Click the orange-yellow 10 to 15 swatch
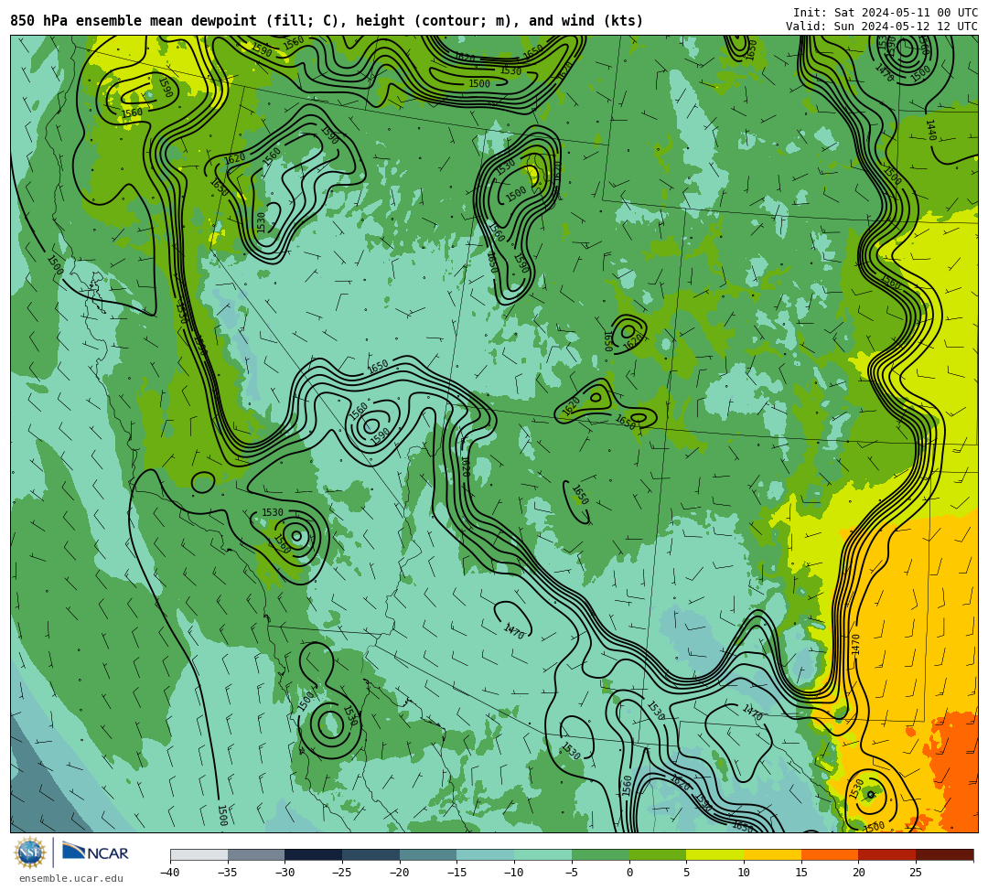This screenshot has width=988, height=890. coord(772,854)
